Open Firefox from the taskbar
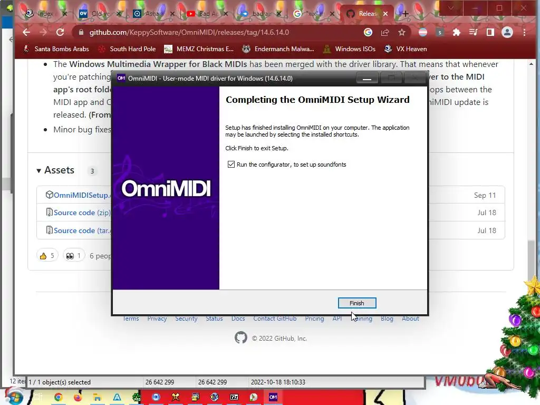The image size is (540, 405). [x=78, y=398]
